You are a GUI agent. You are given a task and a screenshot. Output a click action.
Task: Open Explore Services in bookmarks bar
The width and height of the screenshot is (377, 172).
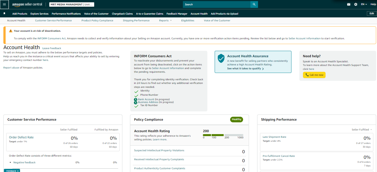[x=39, y=14]
